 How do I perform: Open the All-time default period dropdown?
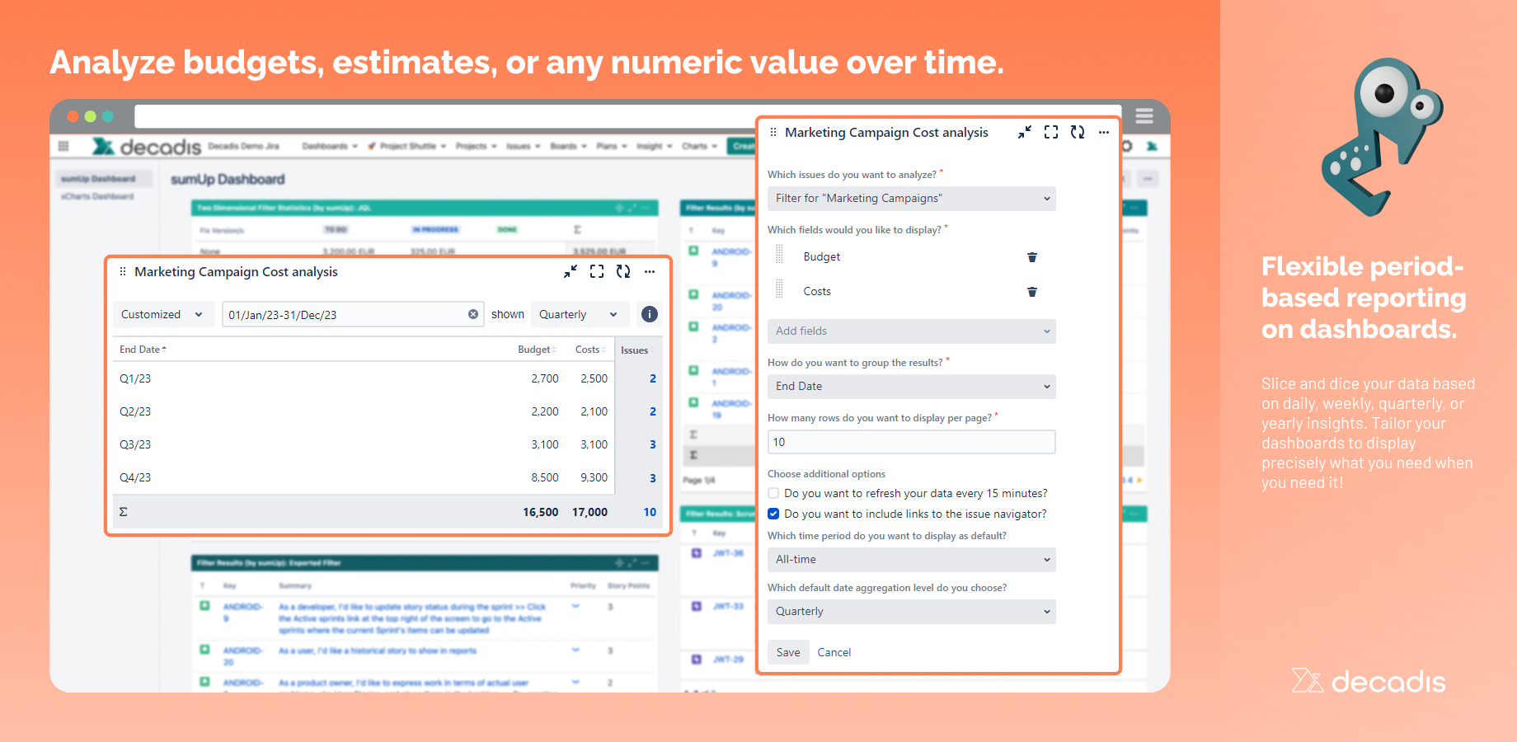[x=911, y=560]
